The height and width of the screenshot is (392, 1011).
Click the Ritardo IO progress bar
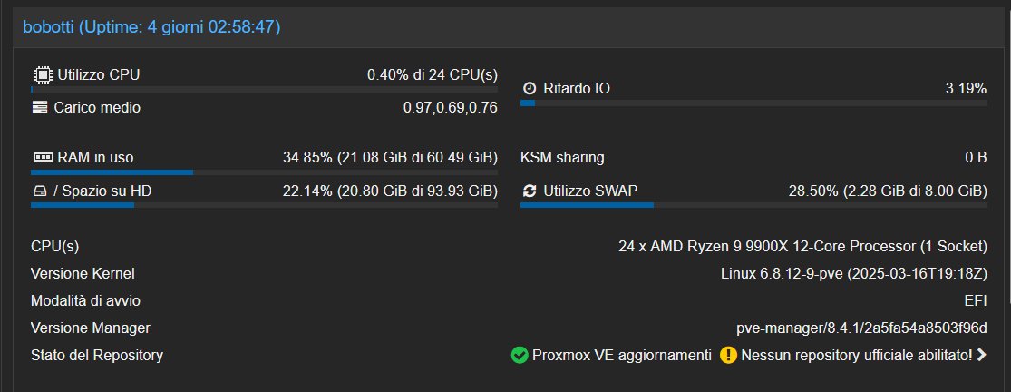(x=753, y=103)
